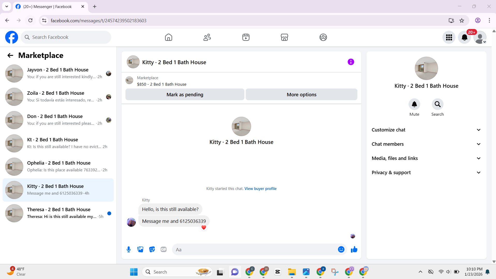
Task: Open the View buyer profile link
Action: [x=260, y=189]
